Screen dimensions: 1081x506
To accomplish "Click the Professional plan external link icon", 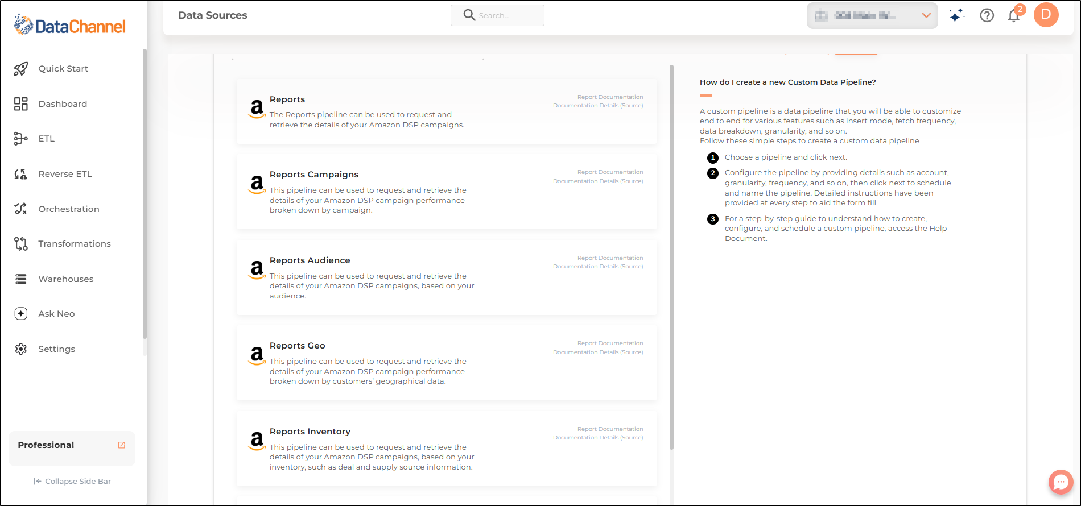I will pos(122,445).
